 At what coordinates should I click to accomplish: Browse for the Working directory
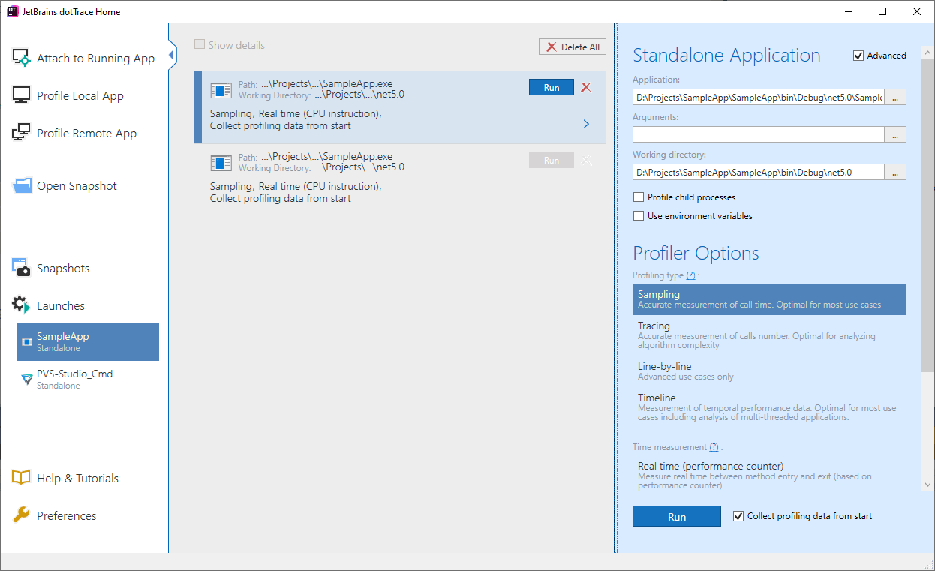pos(895,173)
